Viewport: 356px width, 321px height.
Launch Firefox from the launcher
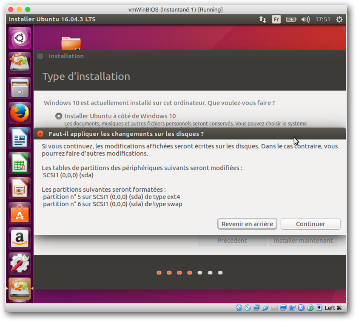(x=20, y=113)
